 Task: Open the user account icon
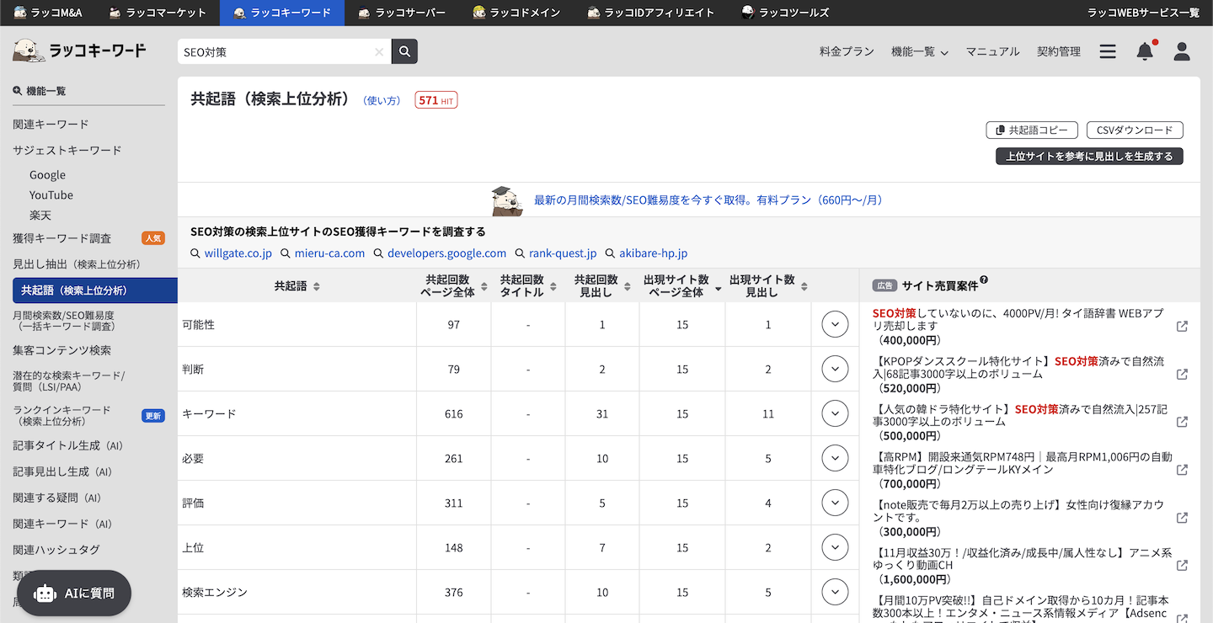pyautogui.click(x=1182, y=51)
